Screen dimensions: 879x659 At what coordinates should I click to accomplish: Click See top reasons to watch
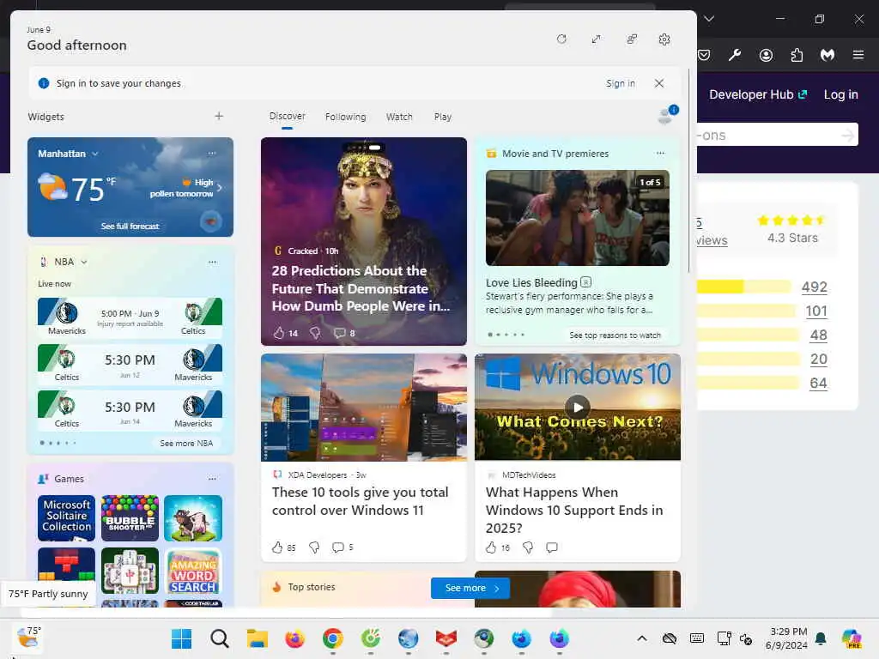click(x=615, y=336)
